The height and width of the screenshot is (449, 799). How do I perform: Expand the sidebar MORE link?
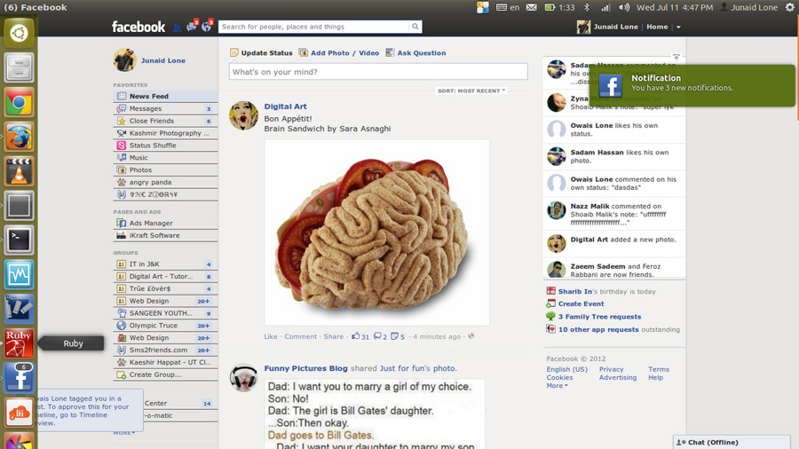point(124,433)
